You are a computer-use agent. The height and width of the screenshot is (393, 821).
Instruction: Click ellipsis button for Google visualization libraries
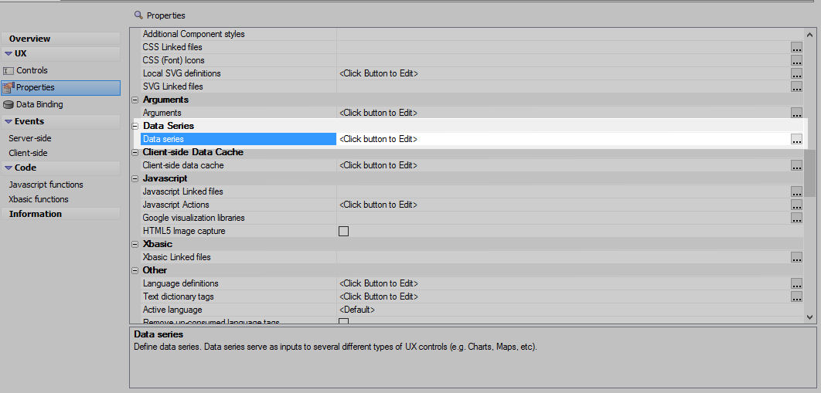pos(796,218)
